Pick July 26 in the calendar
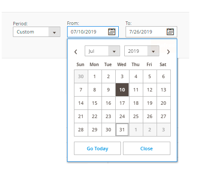The height and width of the screenshot is (170, 197). [x=150, y=116]
